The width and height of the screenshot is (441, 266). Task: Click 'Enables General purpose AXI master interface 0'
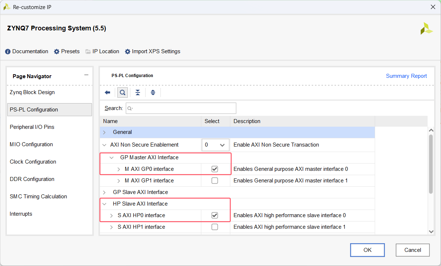(291, 169)
